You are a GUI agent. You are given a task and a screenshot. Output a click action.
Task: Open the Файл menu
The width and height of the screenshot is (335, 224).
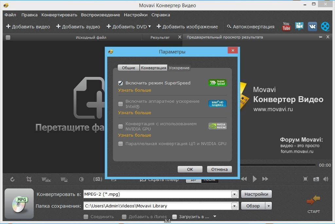click(x=10, y=15)
